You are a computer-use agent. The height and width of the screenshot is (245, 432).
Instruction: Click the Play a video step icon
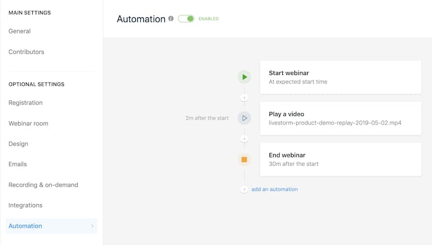click(244, 118)
